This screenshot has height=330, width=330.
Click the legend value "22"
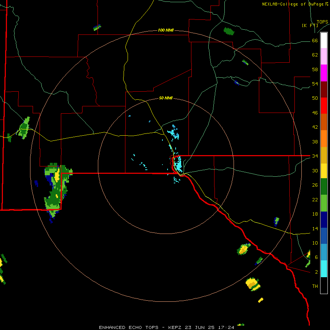click(315, 199)
